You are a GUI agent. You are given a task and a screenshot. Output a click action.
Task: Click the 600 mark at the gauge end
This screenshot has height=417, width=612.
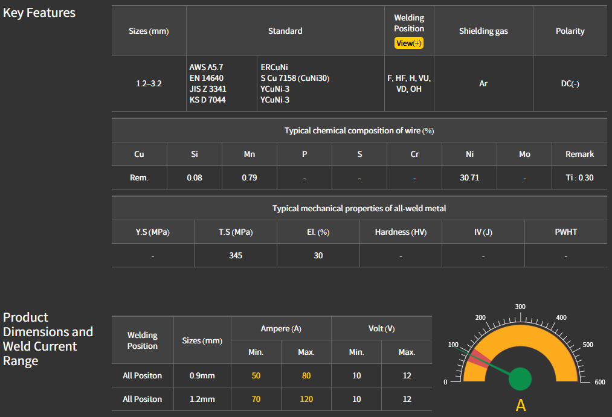pyautogui.click(x=599, y=382)
